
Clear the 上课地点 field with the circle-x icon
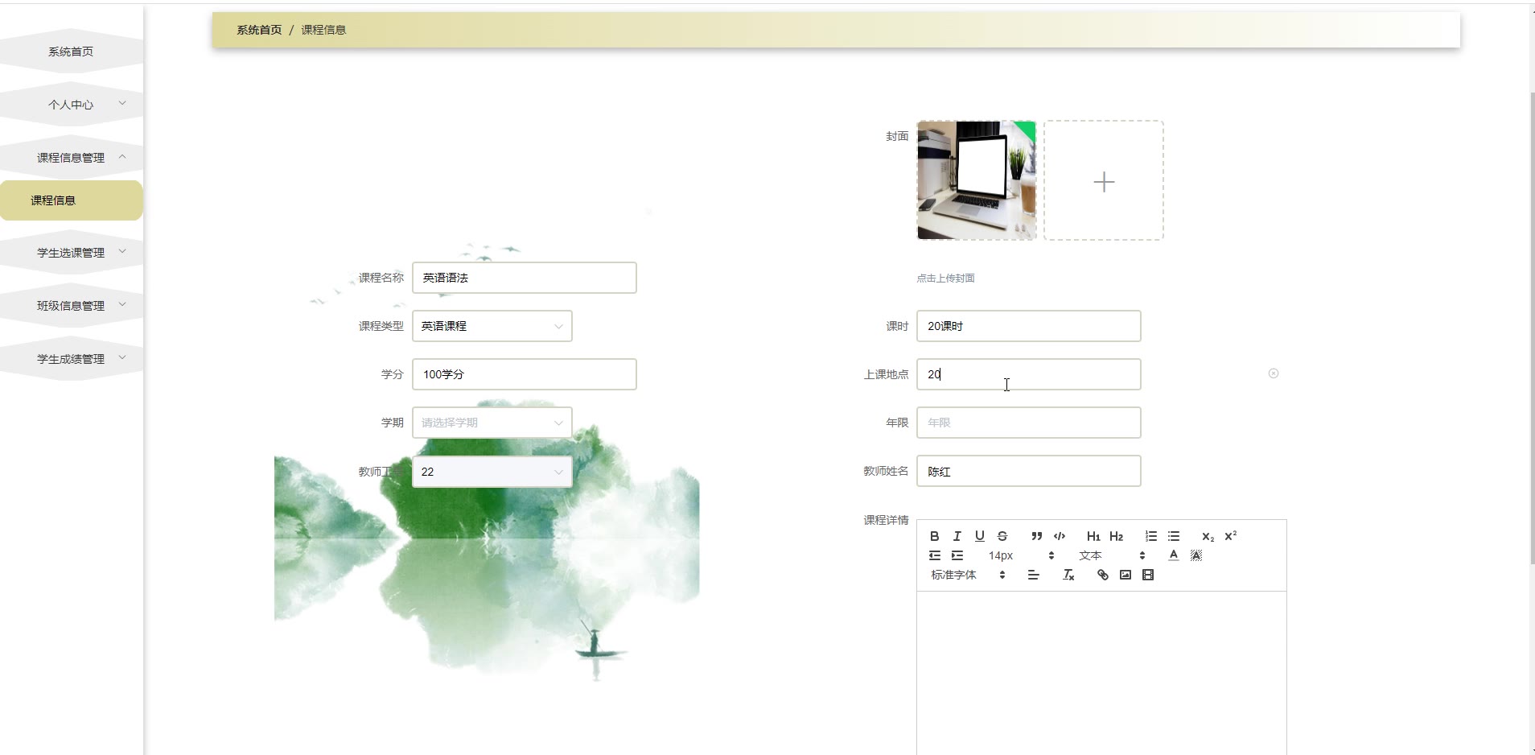click(1274, 373)
